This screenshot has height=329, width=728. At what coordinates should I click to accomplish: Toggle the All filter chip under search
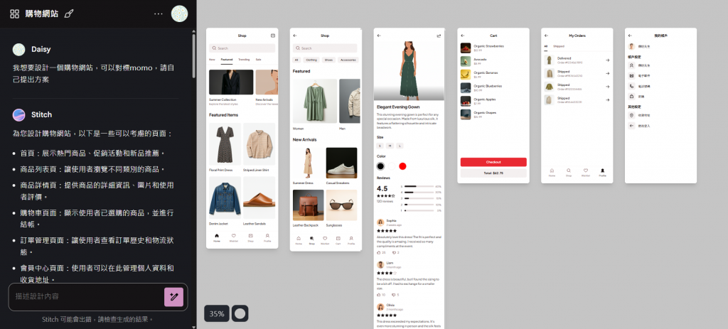pos(296,60)
